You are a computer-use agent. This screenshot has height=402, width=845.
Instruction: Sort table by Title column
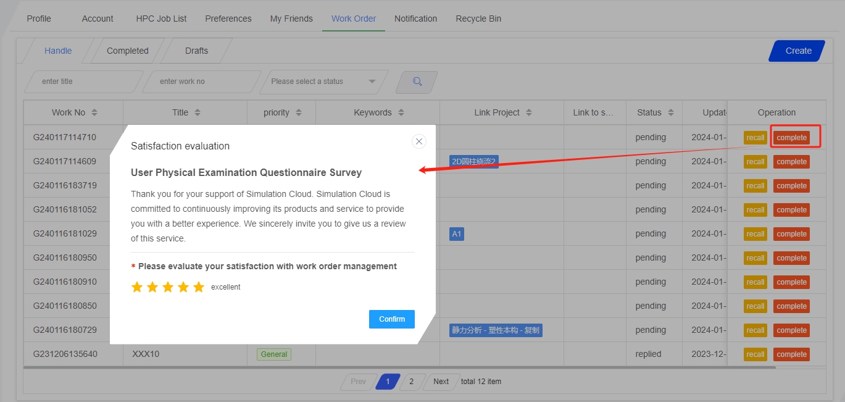click(198, 112)
